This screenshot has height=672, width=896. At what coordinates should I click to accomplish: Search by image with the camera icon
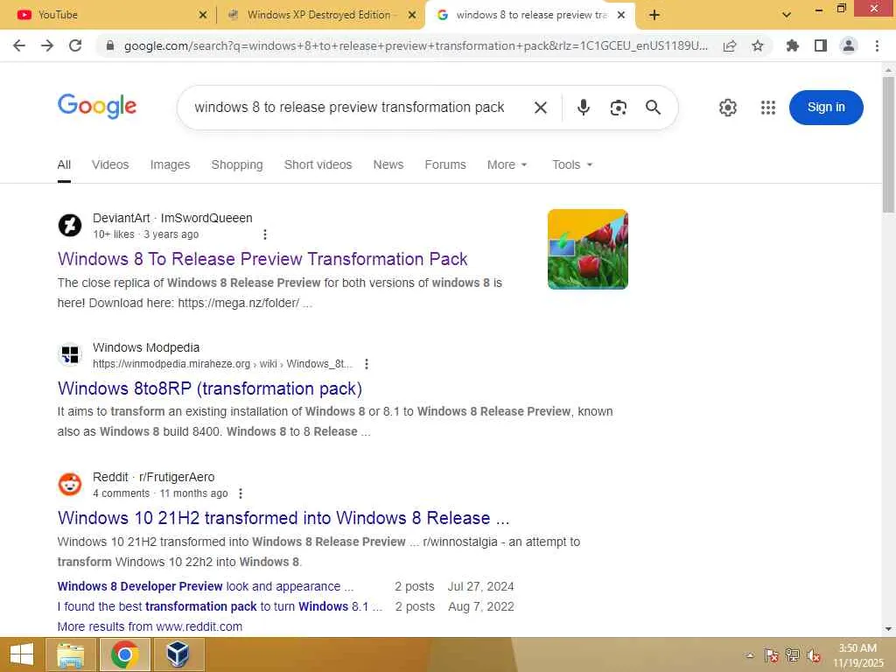(x=619, y=108)
